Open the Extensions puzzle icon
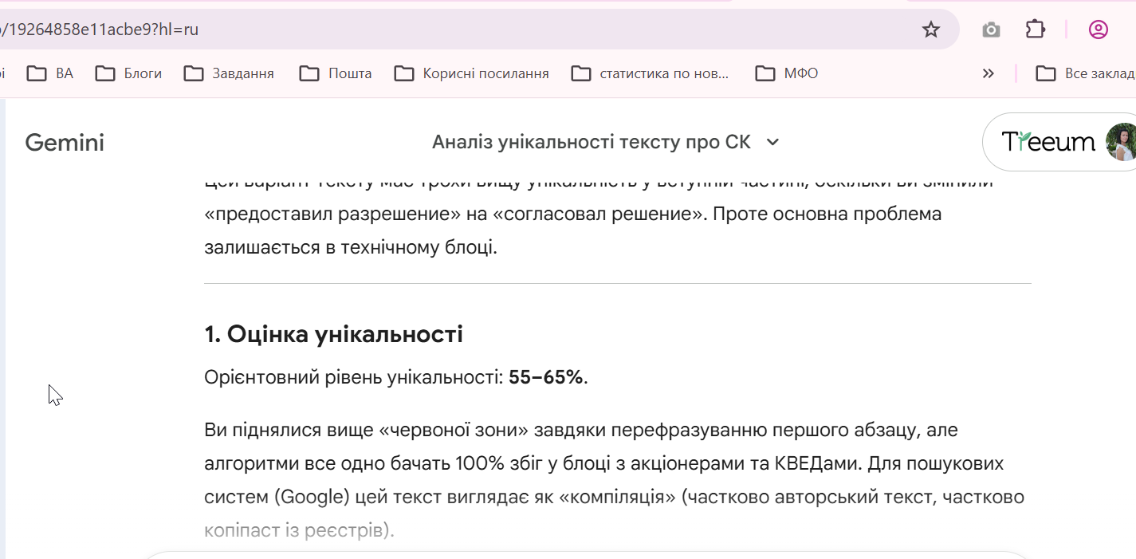Image resolution: width=1136 pixels, height=559 pixels. click(1035, 30)
